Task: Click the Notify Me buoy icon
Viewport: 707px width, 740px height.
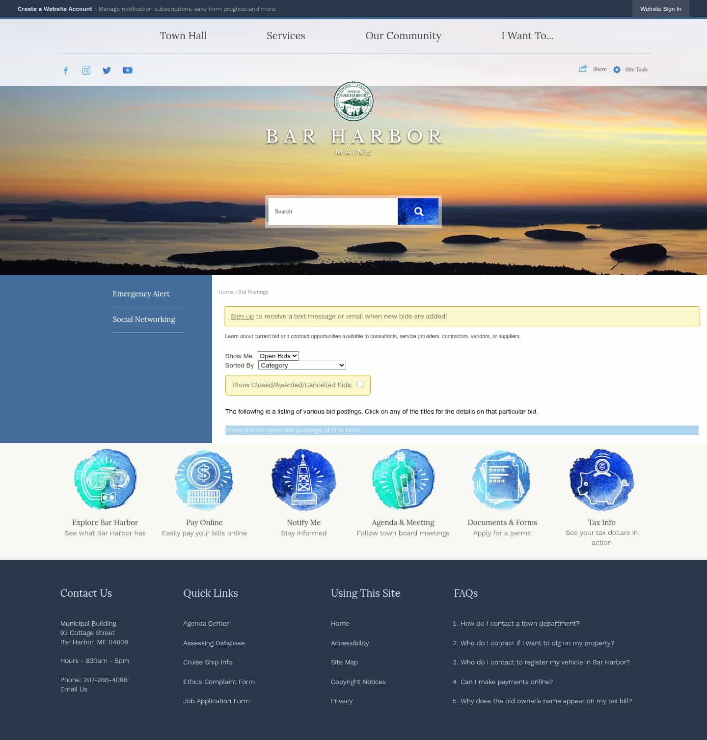Action: click(x=304, y=479)
